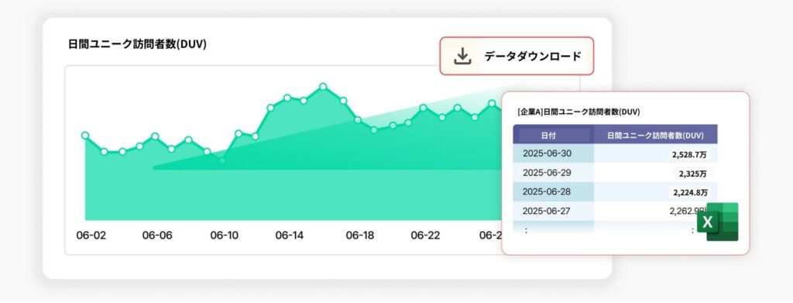
Task: Click the 06-10 axis label
Action: (x=224, y=236)
